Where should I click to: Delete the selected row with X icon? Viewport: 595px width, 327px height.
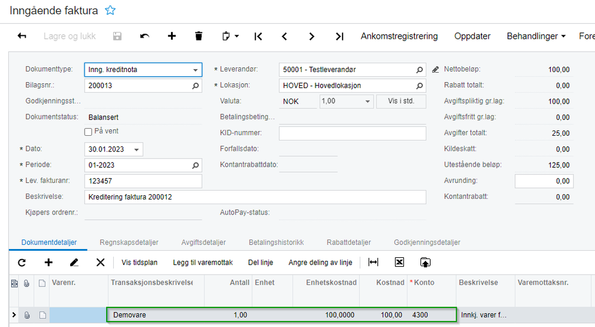[101, 263]
